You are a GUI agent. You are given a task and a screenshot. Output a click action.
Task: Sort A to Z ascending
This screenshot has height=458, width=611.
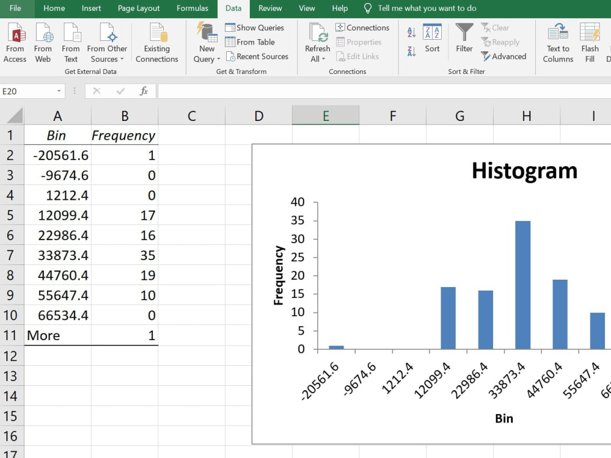[x=411, y=32]
